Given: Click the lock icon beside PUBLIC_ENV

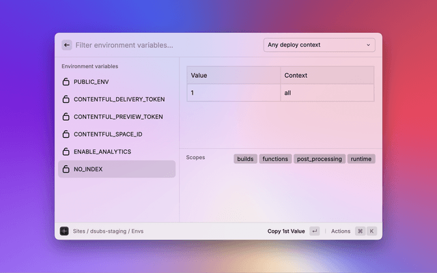Looking at the screenshot, I should [66, 82].
